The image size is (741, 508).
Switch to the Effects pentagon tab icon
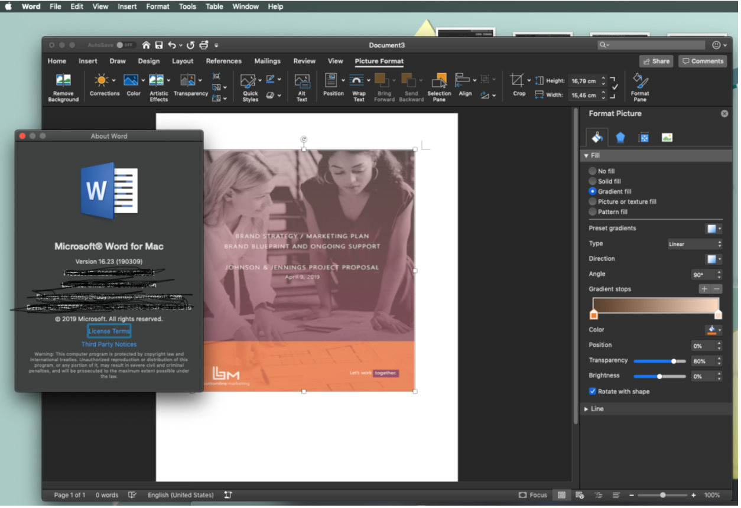click(x=620, y=138)
